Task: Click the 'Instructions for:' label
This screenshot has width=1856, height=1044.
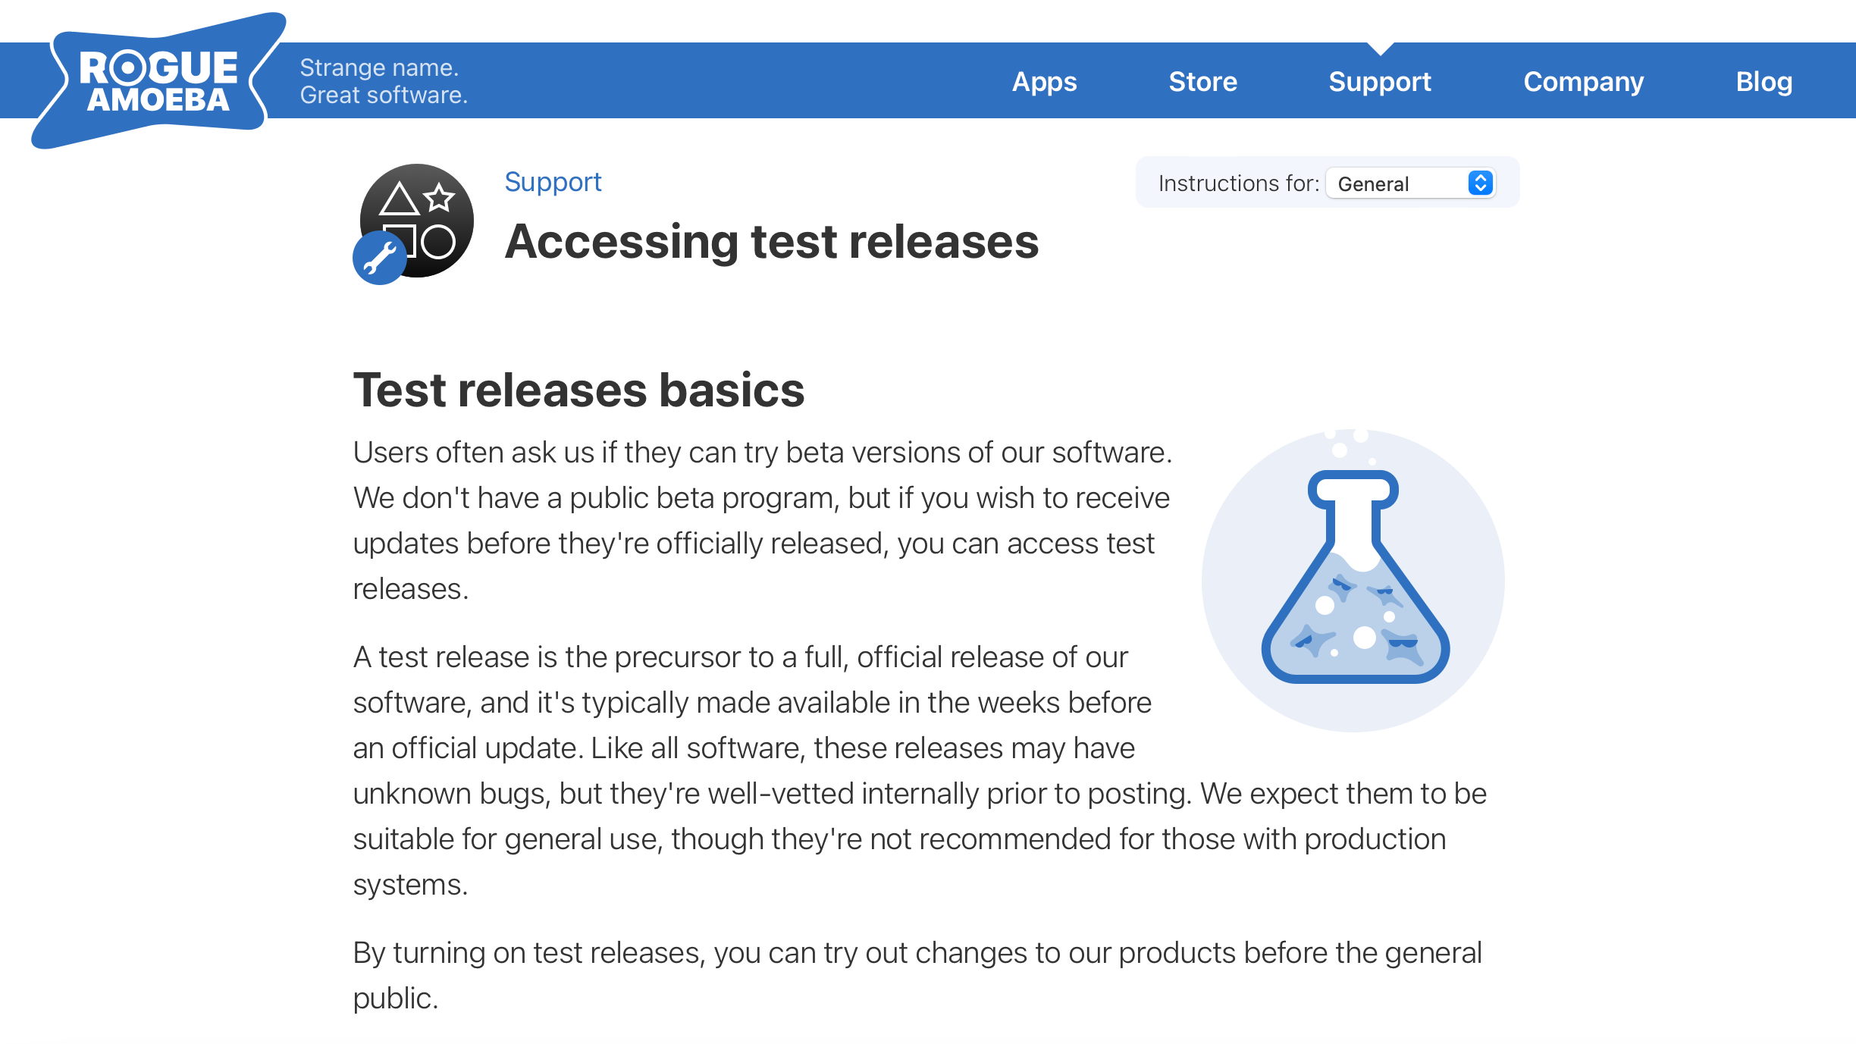Action: click(x=1238, y=183)
